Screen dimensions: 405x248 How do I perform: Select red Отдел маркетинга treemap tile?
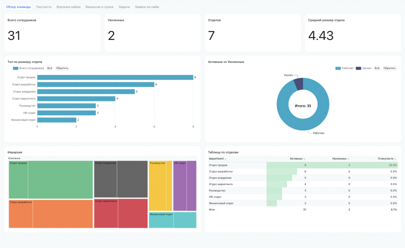121,213
